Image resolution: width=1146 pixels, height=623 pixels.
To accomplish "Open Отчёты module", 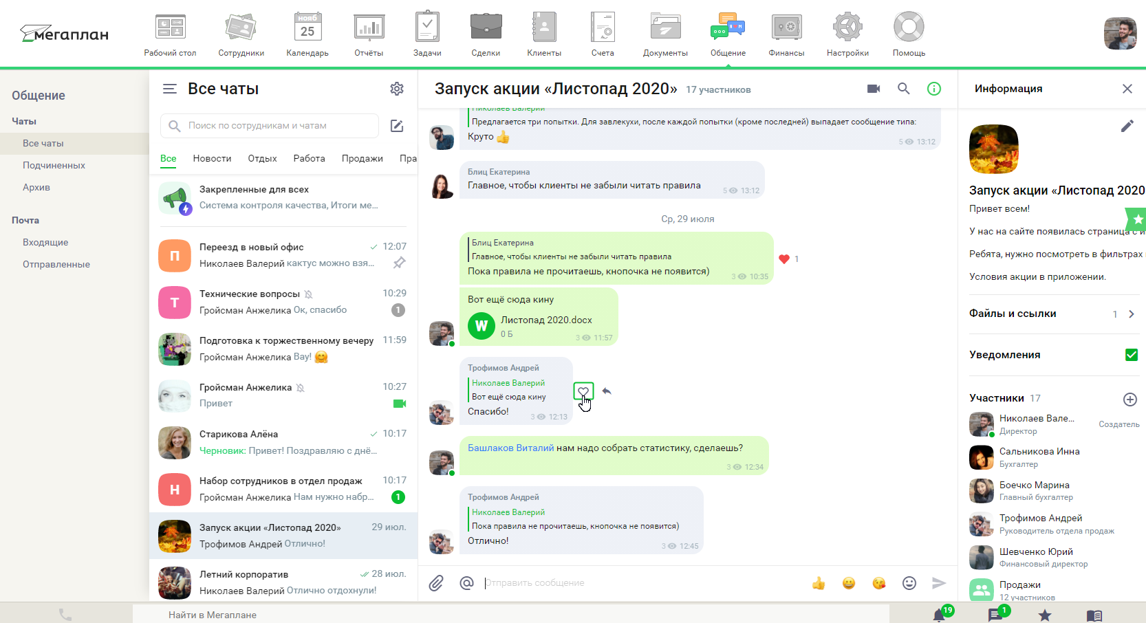I will [x=369, y=34].
